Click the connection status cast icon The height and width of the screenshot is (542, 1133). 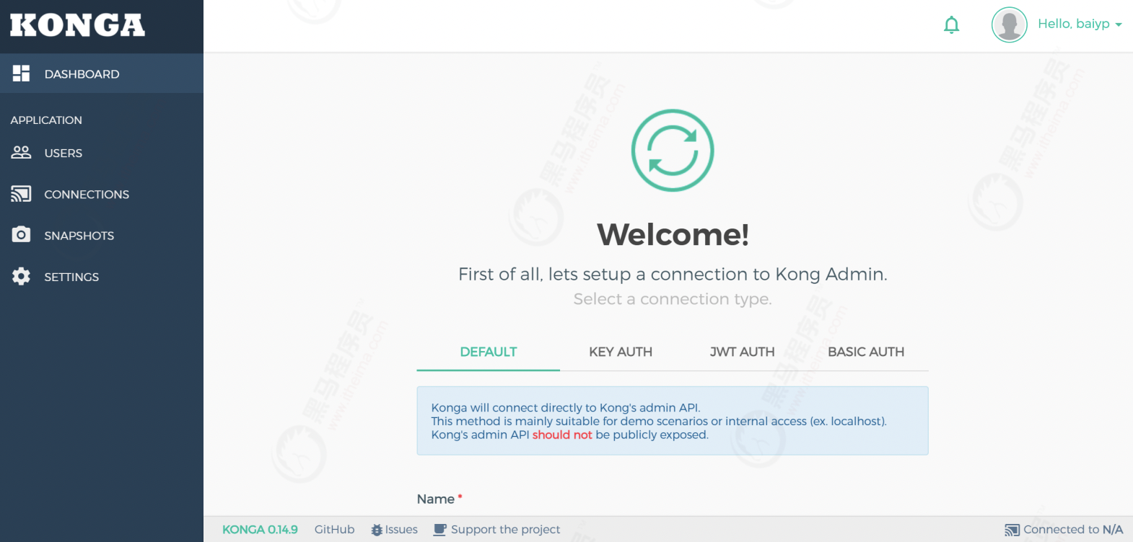click(x=1012, y=530)
